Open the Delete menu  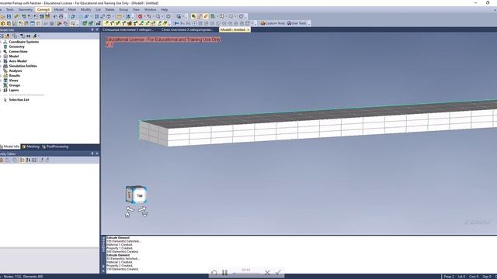110,10
